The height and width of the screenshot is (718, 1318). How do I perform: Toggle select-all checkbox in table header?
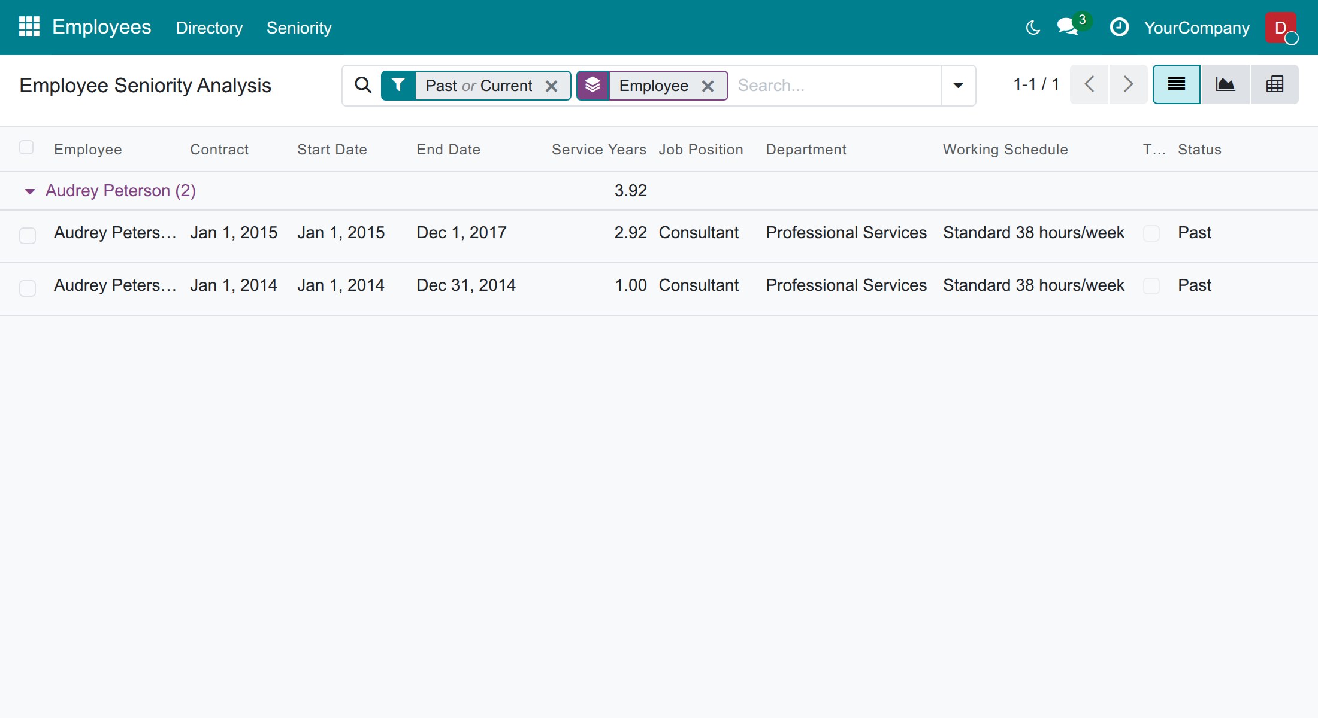click(26, 147)
